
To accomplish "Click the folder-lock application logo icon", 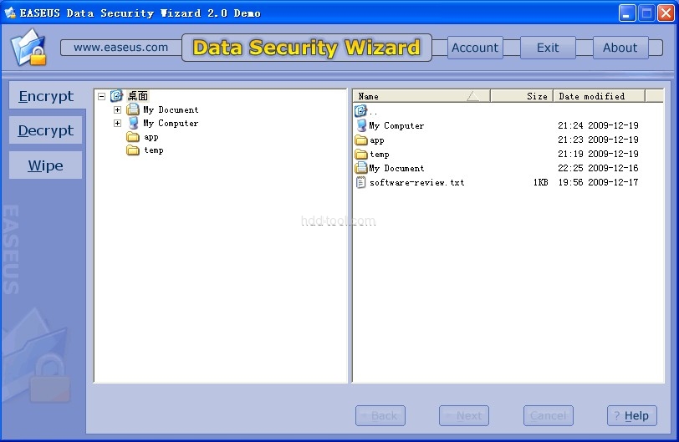I will 28,47.
